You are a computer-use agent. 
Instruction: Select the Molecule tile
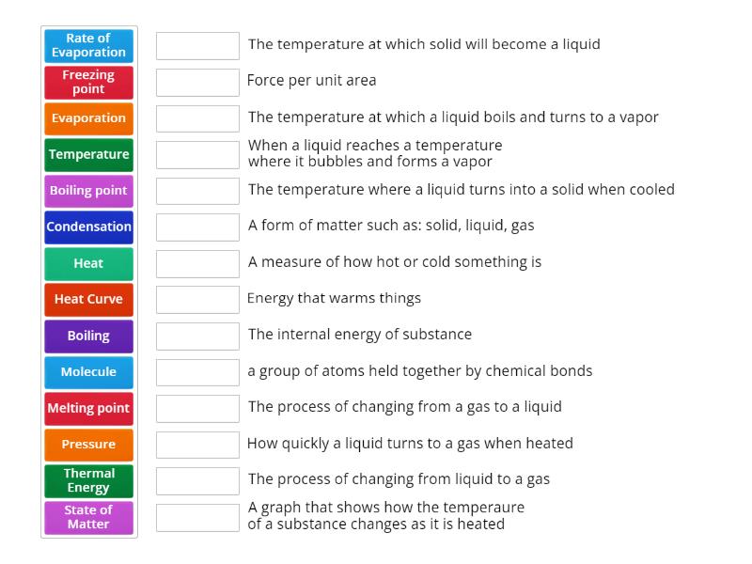88,372
